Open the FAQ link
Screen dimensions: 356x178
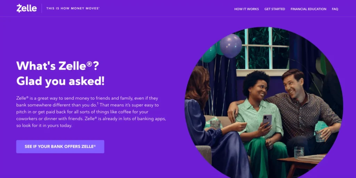tap(335, 9)
